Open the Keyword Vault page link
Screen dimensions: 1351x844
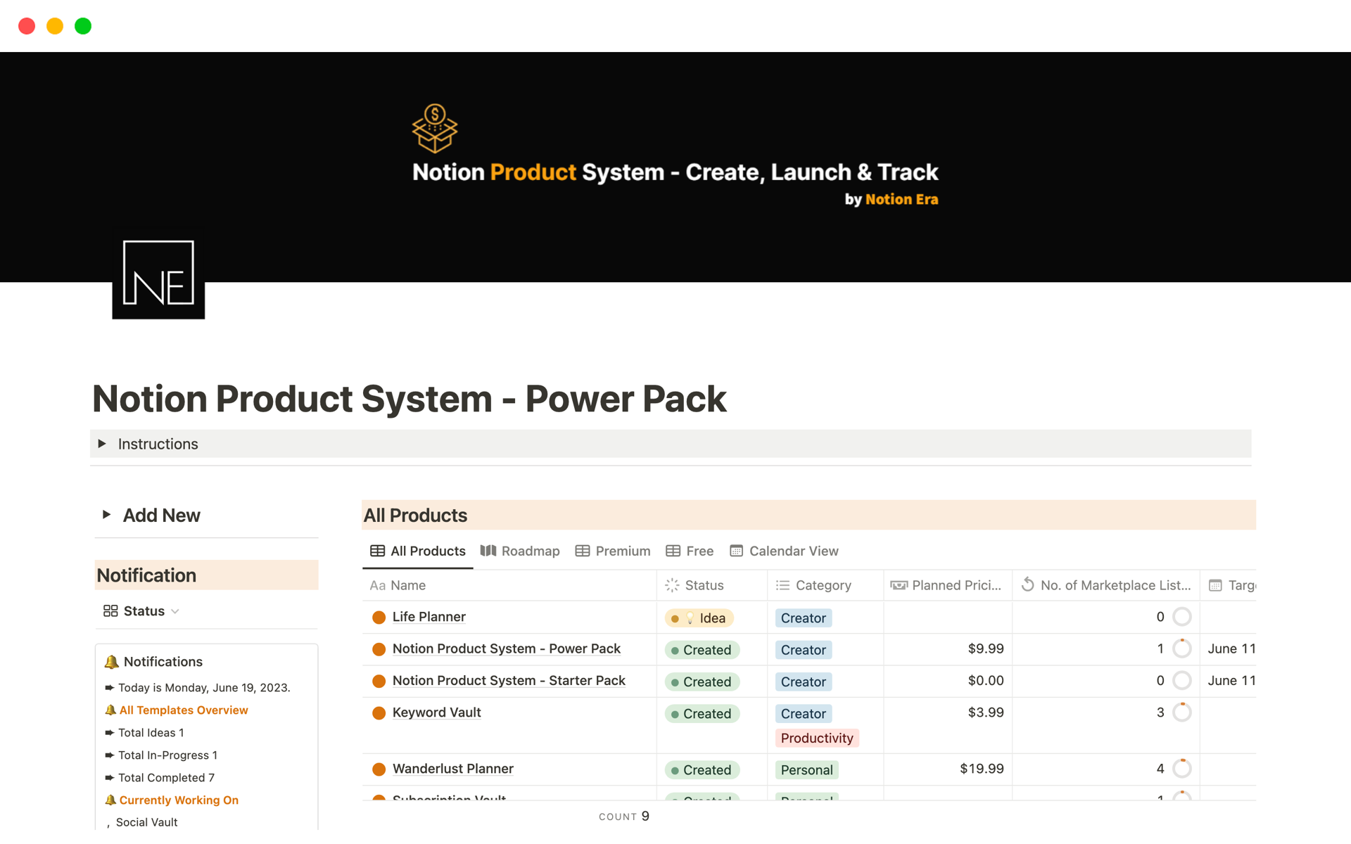436,712
